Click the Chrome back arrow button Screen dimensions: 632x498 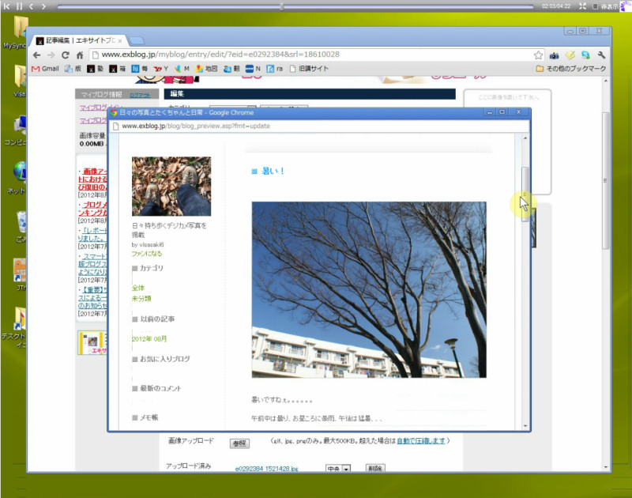click(x=36, y=55)
